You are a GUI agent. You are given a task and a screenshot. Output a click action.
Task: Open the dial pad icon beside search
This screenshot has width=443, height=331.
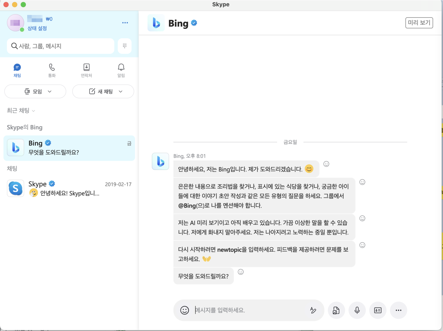click(x=125, y=46)
